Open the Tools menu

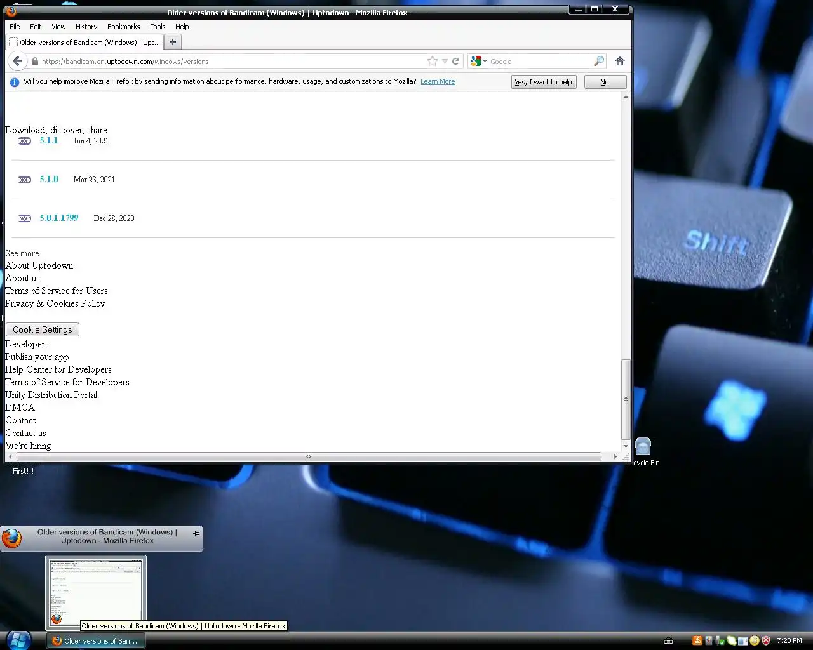point(158,27)
